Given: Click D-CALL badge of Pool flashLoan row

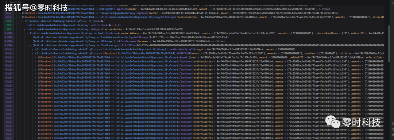Looking at the screenshot, I should [8, 33].
